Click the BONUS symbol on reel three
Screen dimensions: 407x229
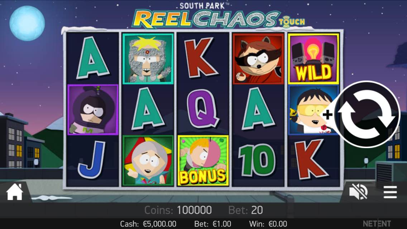click(203, 161)
